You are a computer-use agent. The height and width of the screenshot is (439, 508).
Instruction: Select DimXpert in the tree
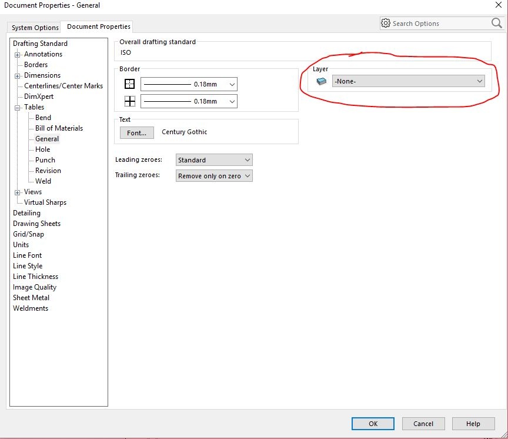39,97
